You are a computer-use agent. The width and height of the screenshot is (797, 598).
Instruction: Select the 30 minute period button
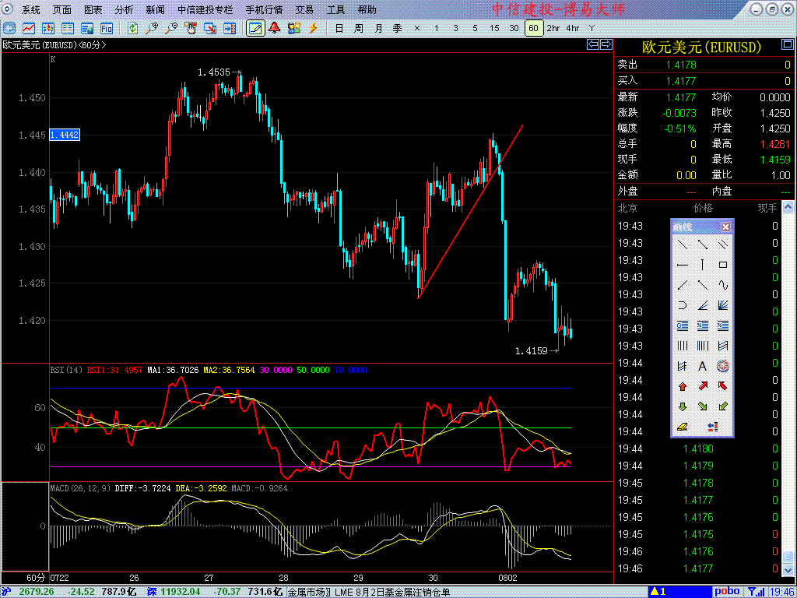(514, 29)
